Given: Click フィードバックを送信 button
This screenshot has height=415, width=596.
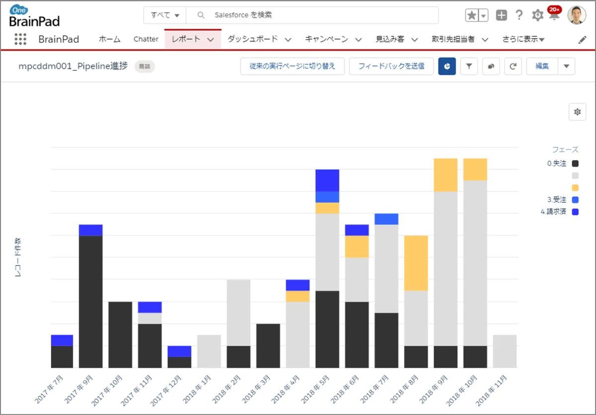Looking at the screenshot, I should (391, 66).
